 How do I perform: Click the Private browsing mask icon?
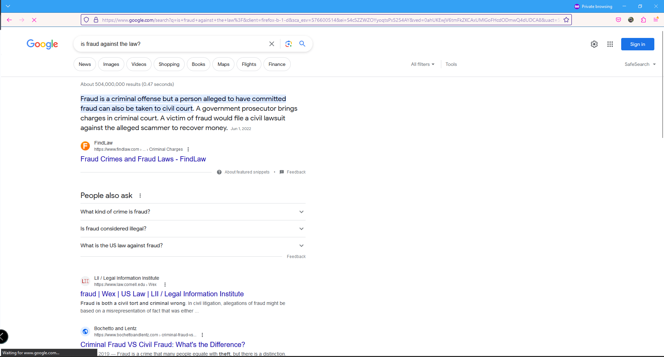[577, 7]
